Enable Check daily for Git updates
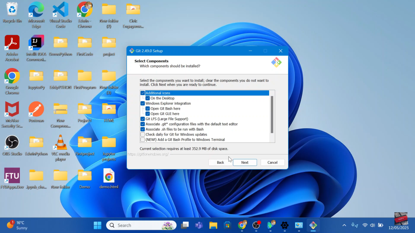Viewport: 415px width, 233px height. [x=143, y=134]
